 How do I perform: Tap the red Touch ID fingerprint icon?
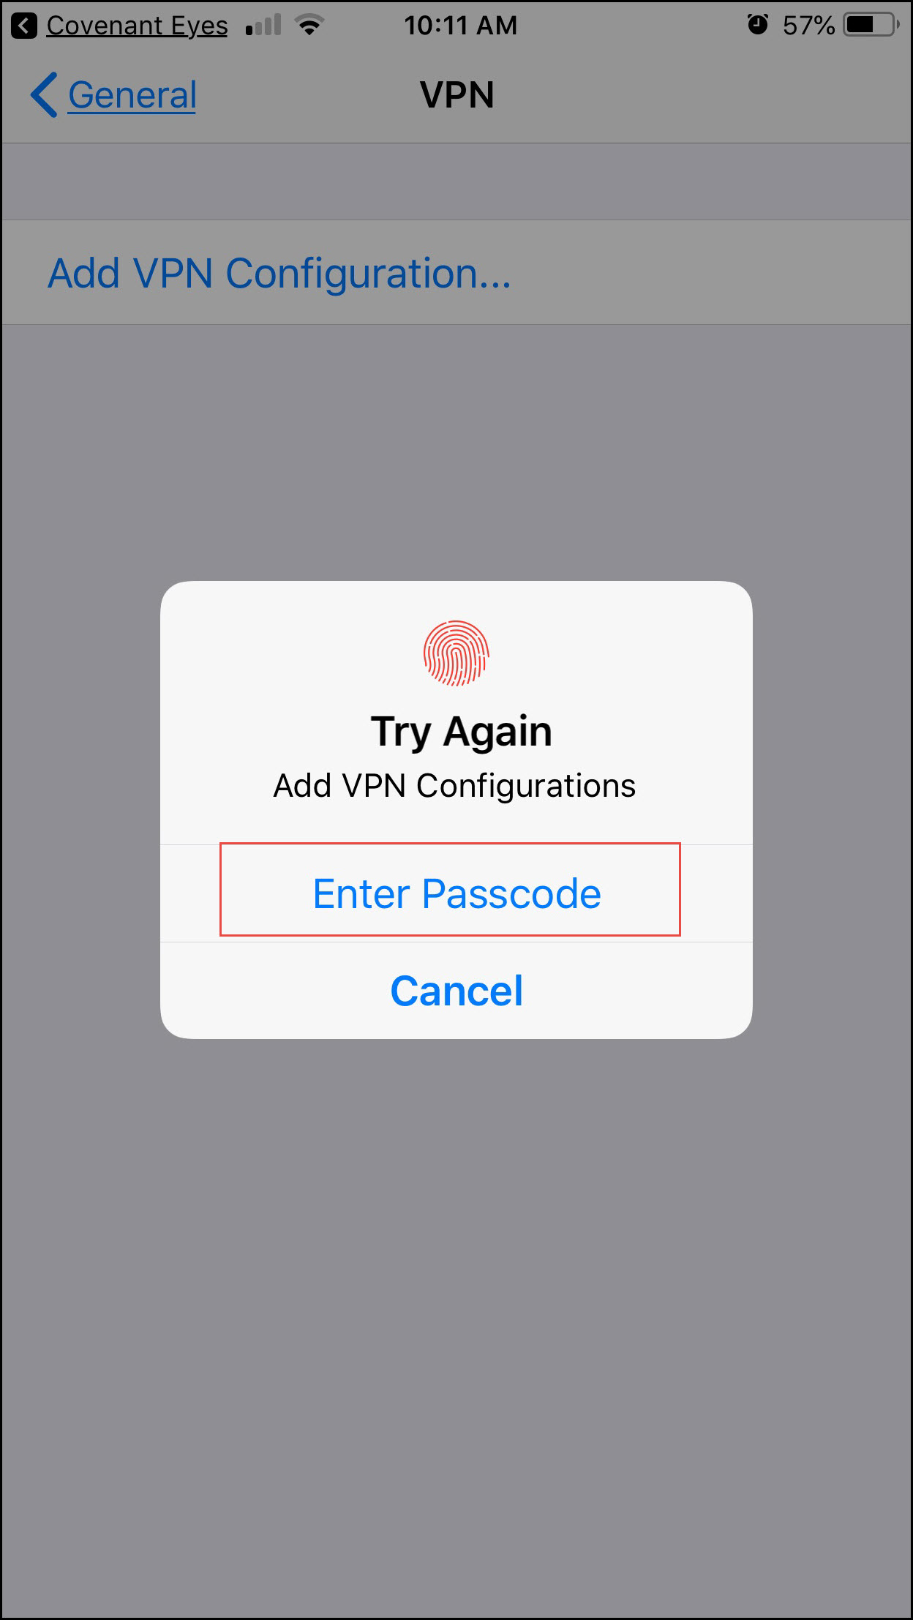coord(456,653)
